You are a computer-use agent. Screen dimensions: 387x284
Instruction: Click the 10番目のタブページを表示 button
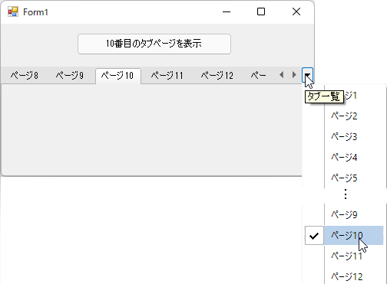pos(154,44)
